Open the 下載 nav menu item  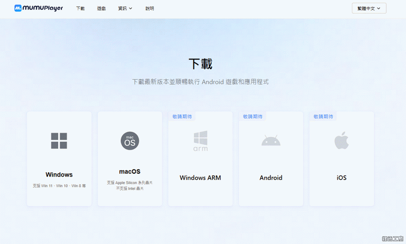[80, 8]
